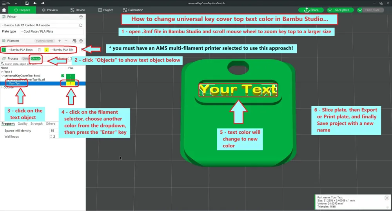The height and width of the screenshot is (211, 392).
Task: Switch to the Prepare tab
Action: [22, 10]
